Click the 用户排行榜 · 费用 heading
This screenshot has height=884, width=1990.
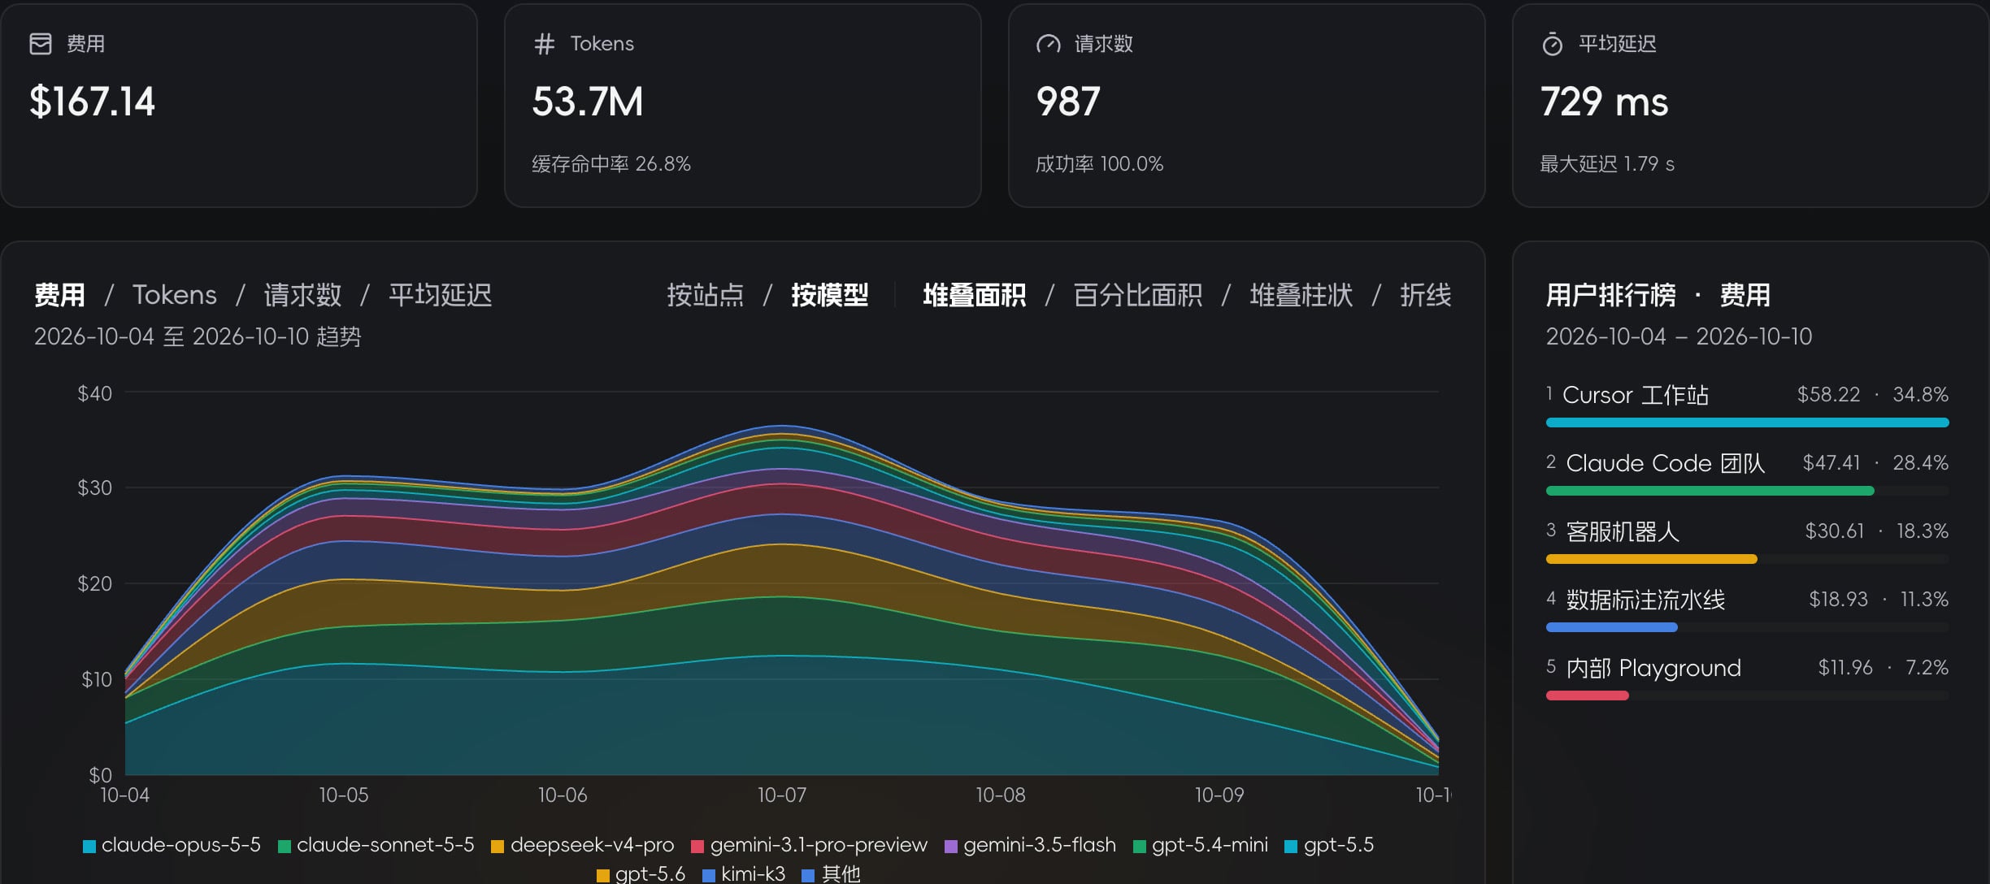point(1658,295)
